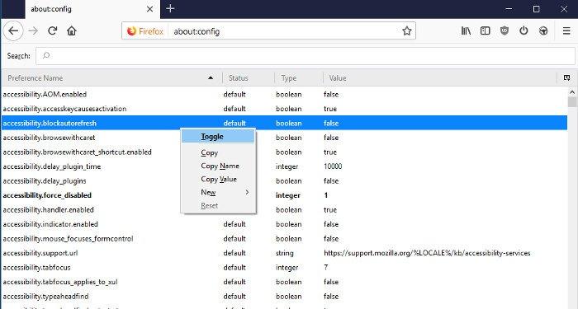
Task: Click the bold integer type for force_disabled
Action: click(x=288, y=195)
